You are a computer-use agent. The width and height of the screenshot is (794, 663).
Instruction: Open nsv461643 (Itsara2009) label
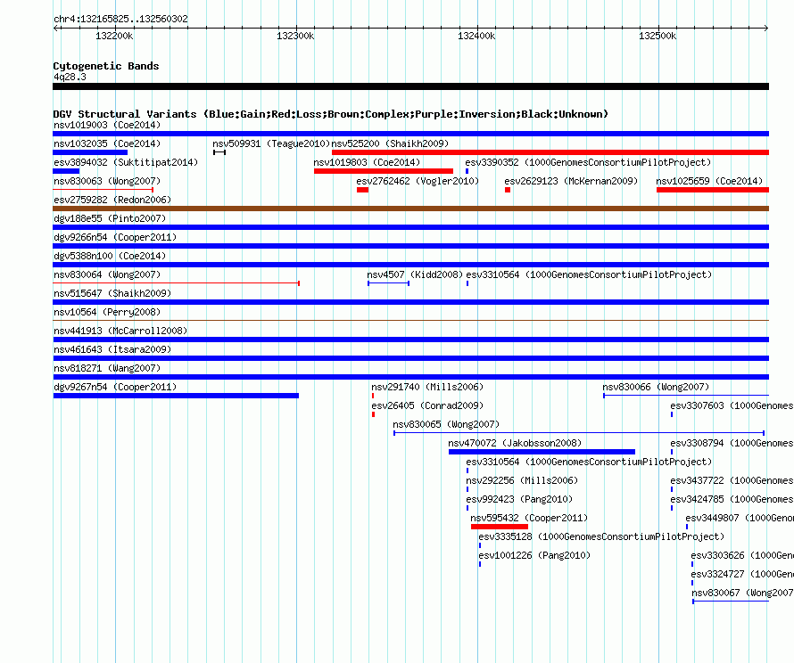point(112,349)
